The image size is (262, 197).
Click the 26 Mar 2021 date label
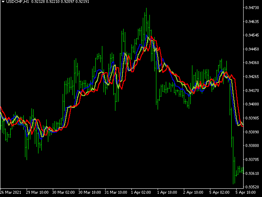pos(11,192)
